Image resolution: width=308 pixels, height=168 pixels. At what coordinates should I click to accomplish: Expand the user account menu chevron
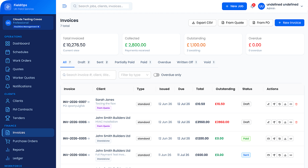click(302, 6)
